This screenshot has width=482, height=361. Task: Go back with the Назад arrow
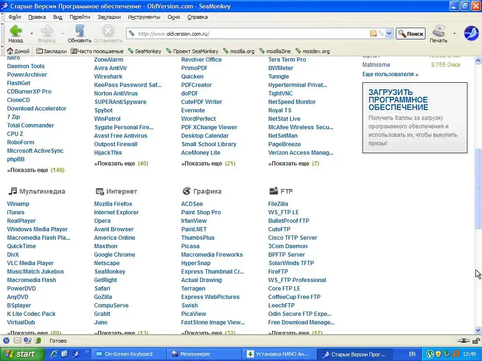16,33
